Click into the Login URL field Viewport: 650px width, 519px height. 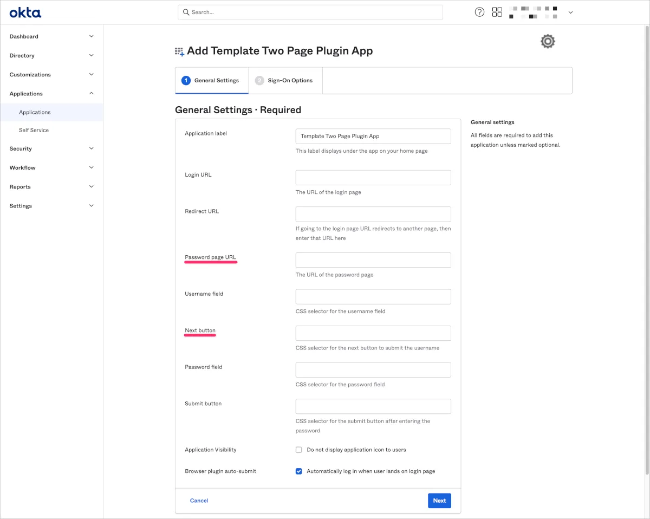point(373,178)
